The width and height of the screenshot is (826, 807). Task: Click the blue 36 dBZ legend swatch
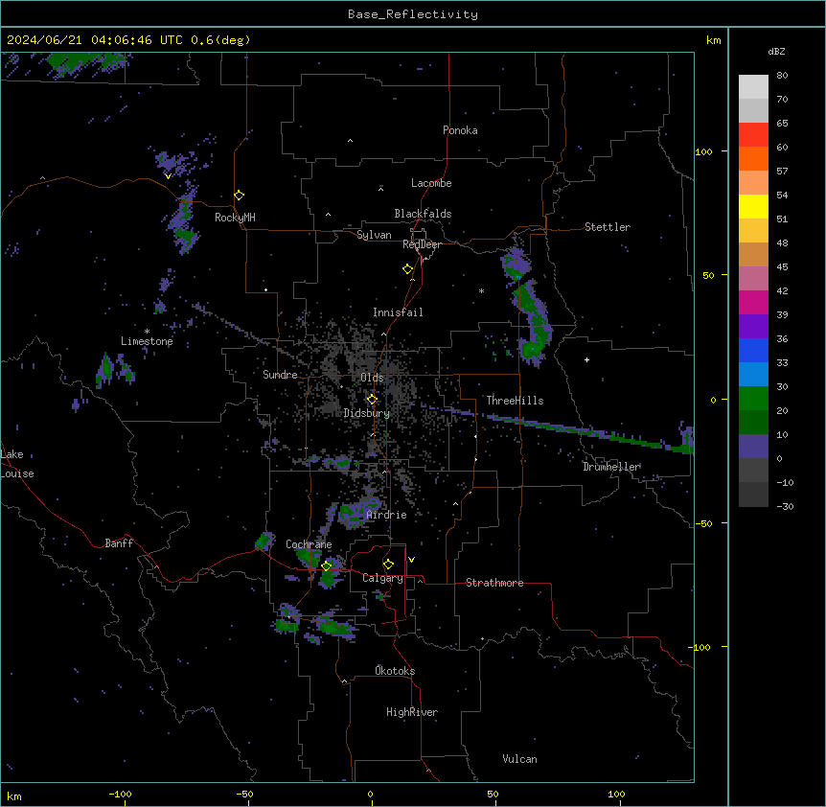[x=753, y=350]
